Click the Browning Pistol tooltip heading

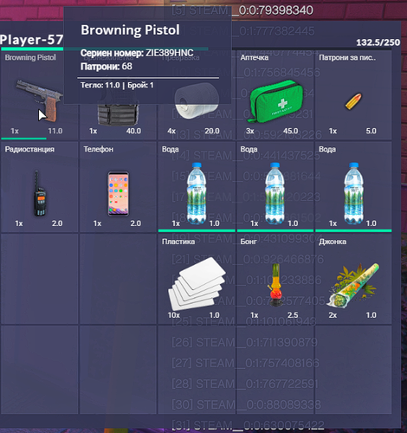click(x=130, y=30)
